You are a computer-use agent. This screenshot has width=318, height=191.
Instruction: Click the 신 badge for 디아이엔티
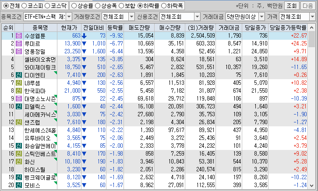[x=19, y=75]
